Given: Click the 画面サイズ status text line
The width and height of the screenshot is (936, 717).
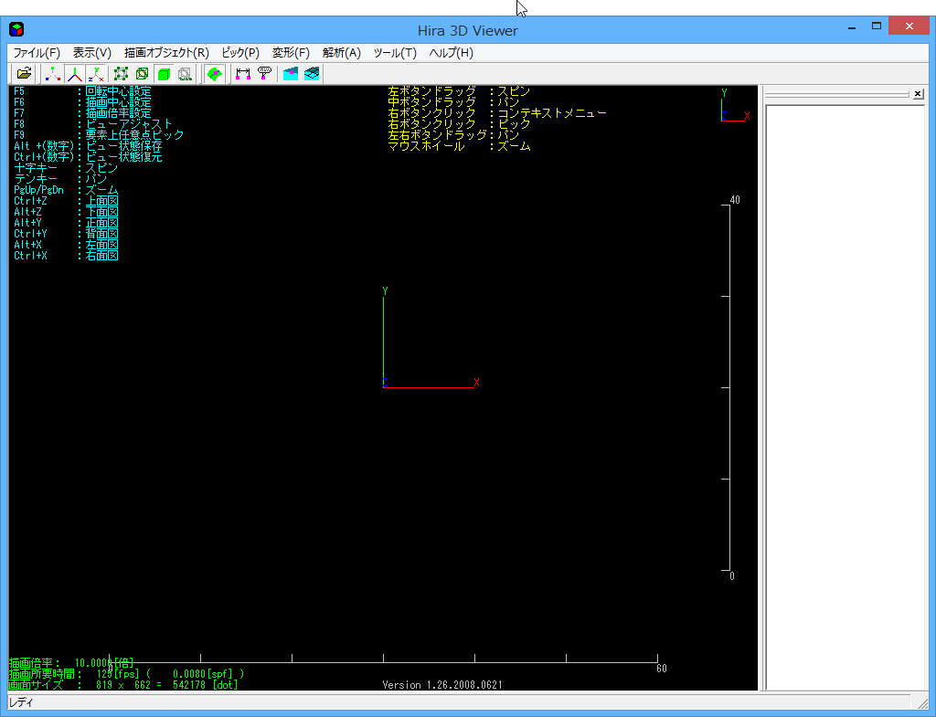Looking at the screenshot, I should tap(123, 685).
